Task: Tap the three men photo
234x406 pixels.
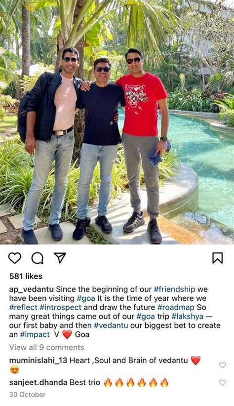Action: (x=117, y=122)
